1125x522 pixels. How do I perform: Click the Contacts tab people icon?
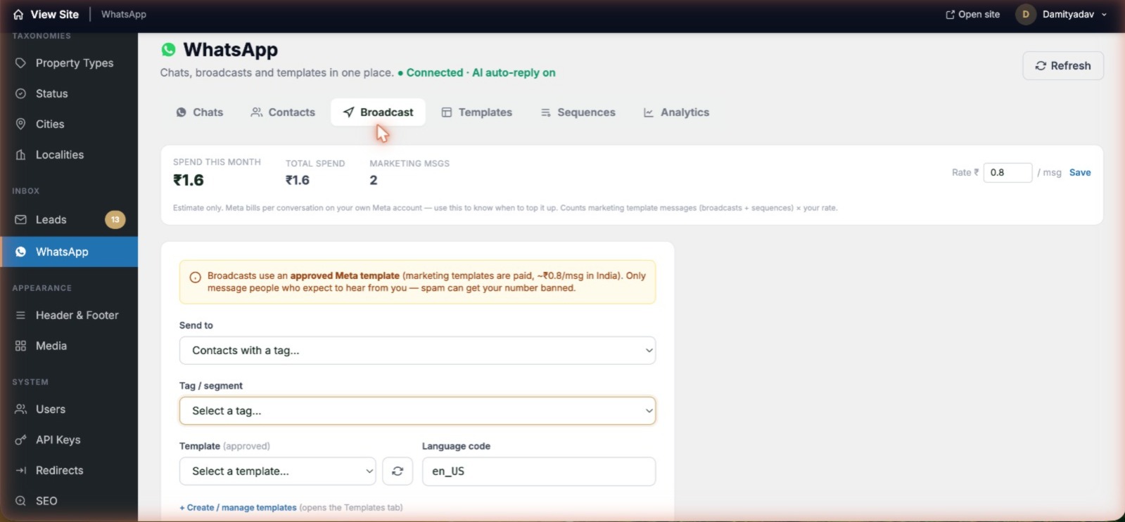pyautogui.click(x=257, y=112)
